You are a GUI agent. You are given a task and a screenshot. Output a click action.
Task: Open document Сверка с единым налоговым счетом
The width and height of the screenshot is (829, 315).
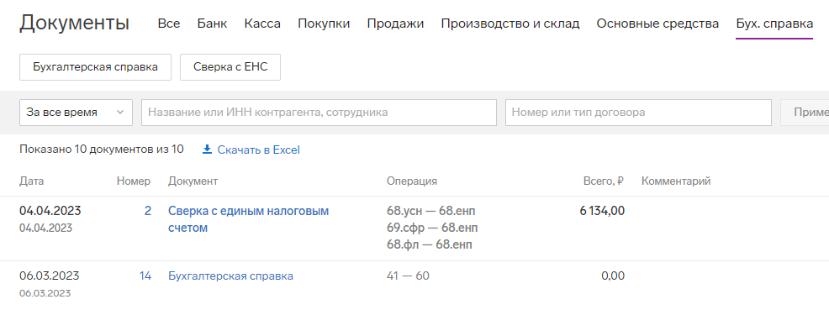(249, 219)
